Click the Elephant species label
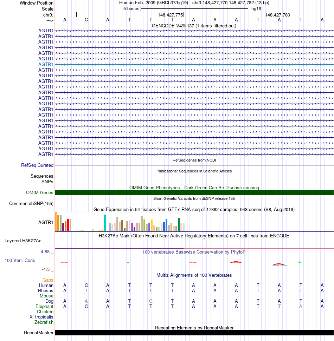 pos(44,307)
